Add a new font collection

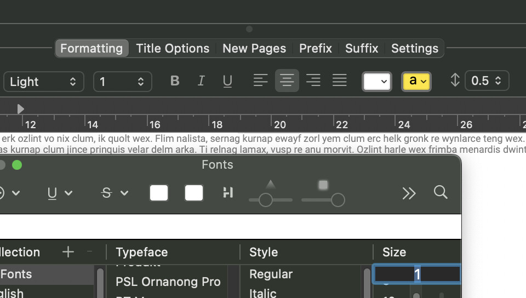coord(68,252)
